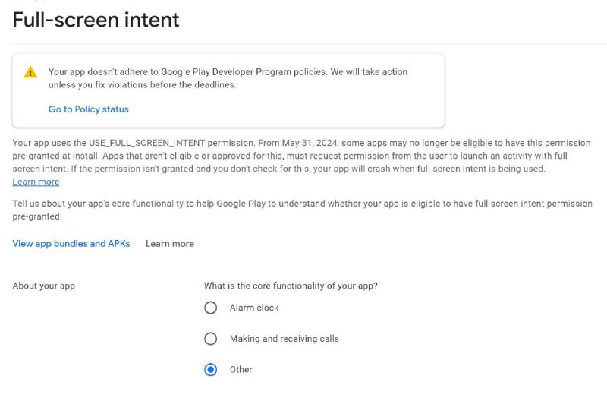Select the Other radio button
The height and width of the screenshot is (395, 607).
coord(211,370)
